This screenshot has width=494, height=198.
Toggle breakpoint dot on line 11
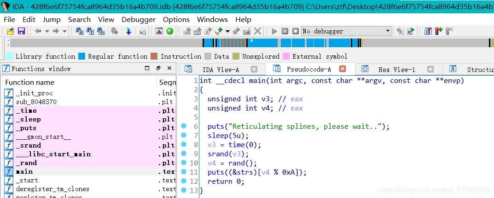pyautogui.click(x=184, y=172)
